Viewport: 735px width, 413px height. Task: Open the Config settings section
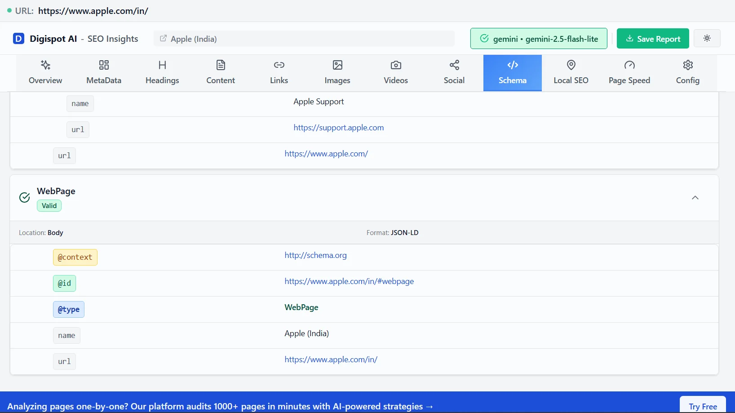click(x=687, y=72)
